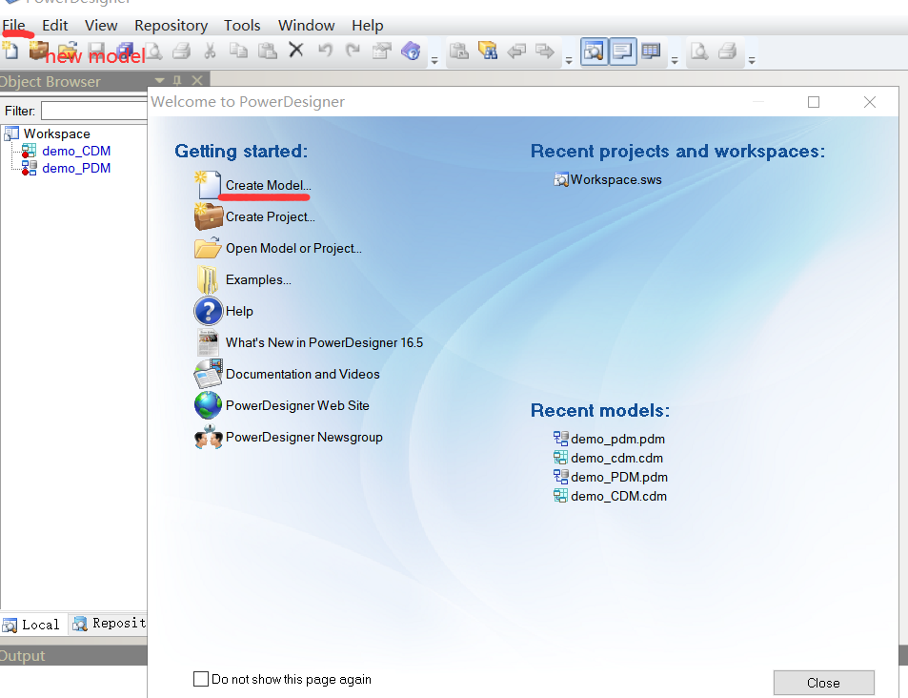This screenshot has width=908, height=698.
Task: Click the Redo arrow toolbar icon
Action: point(353,51)
